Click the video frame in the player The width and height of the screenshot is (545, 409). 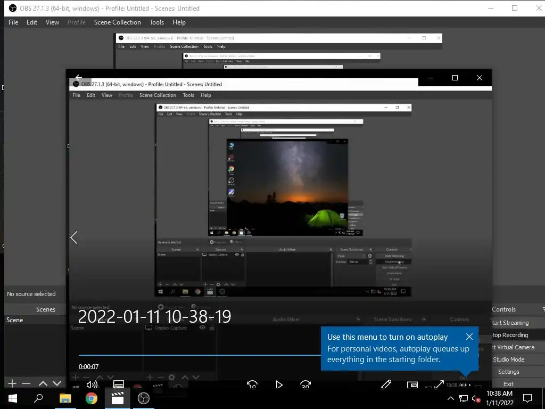click(280, 200)
